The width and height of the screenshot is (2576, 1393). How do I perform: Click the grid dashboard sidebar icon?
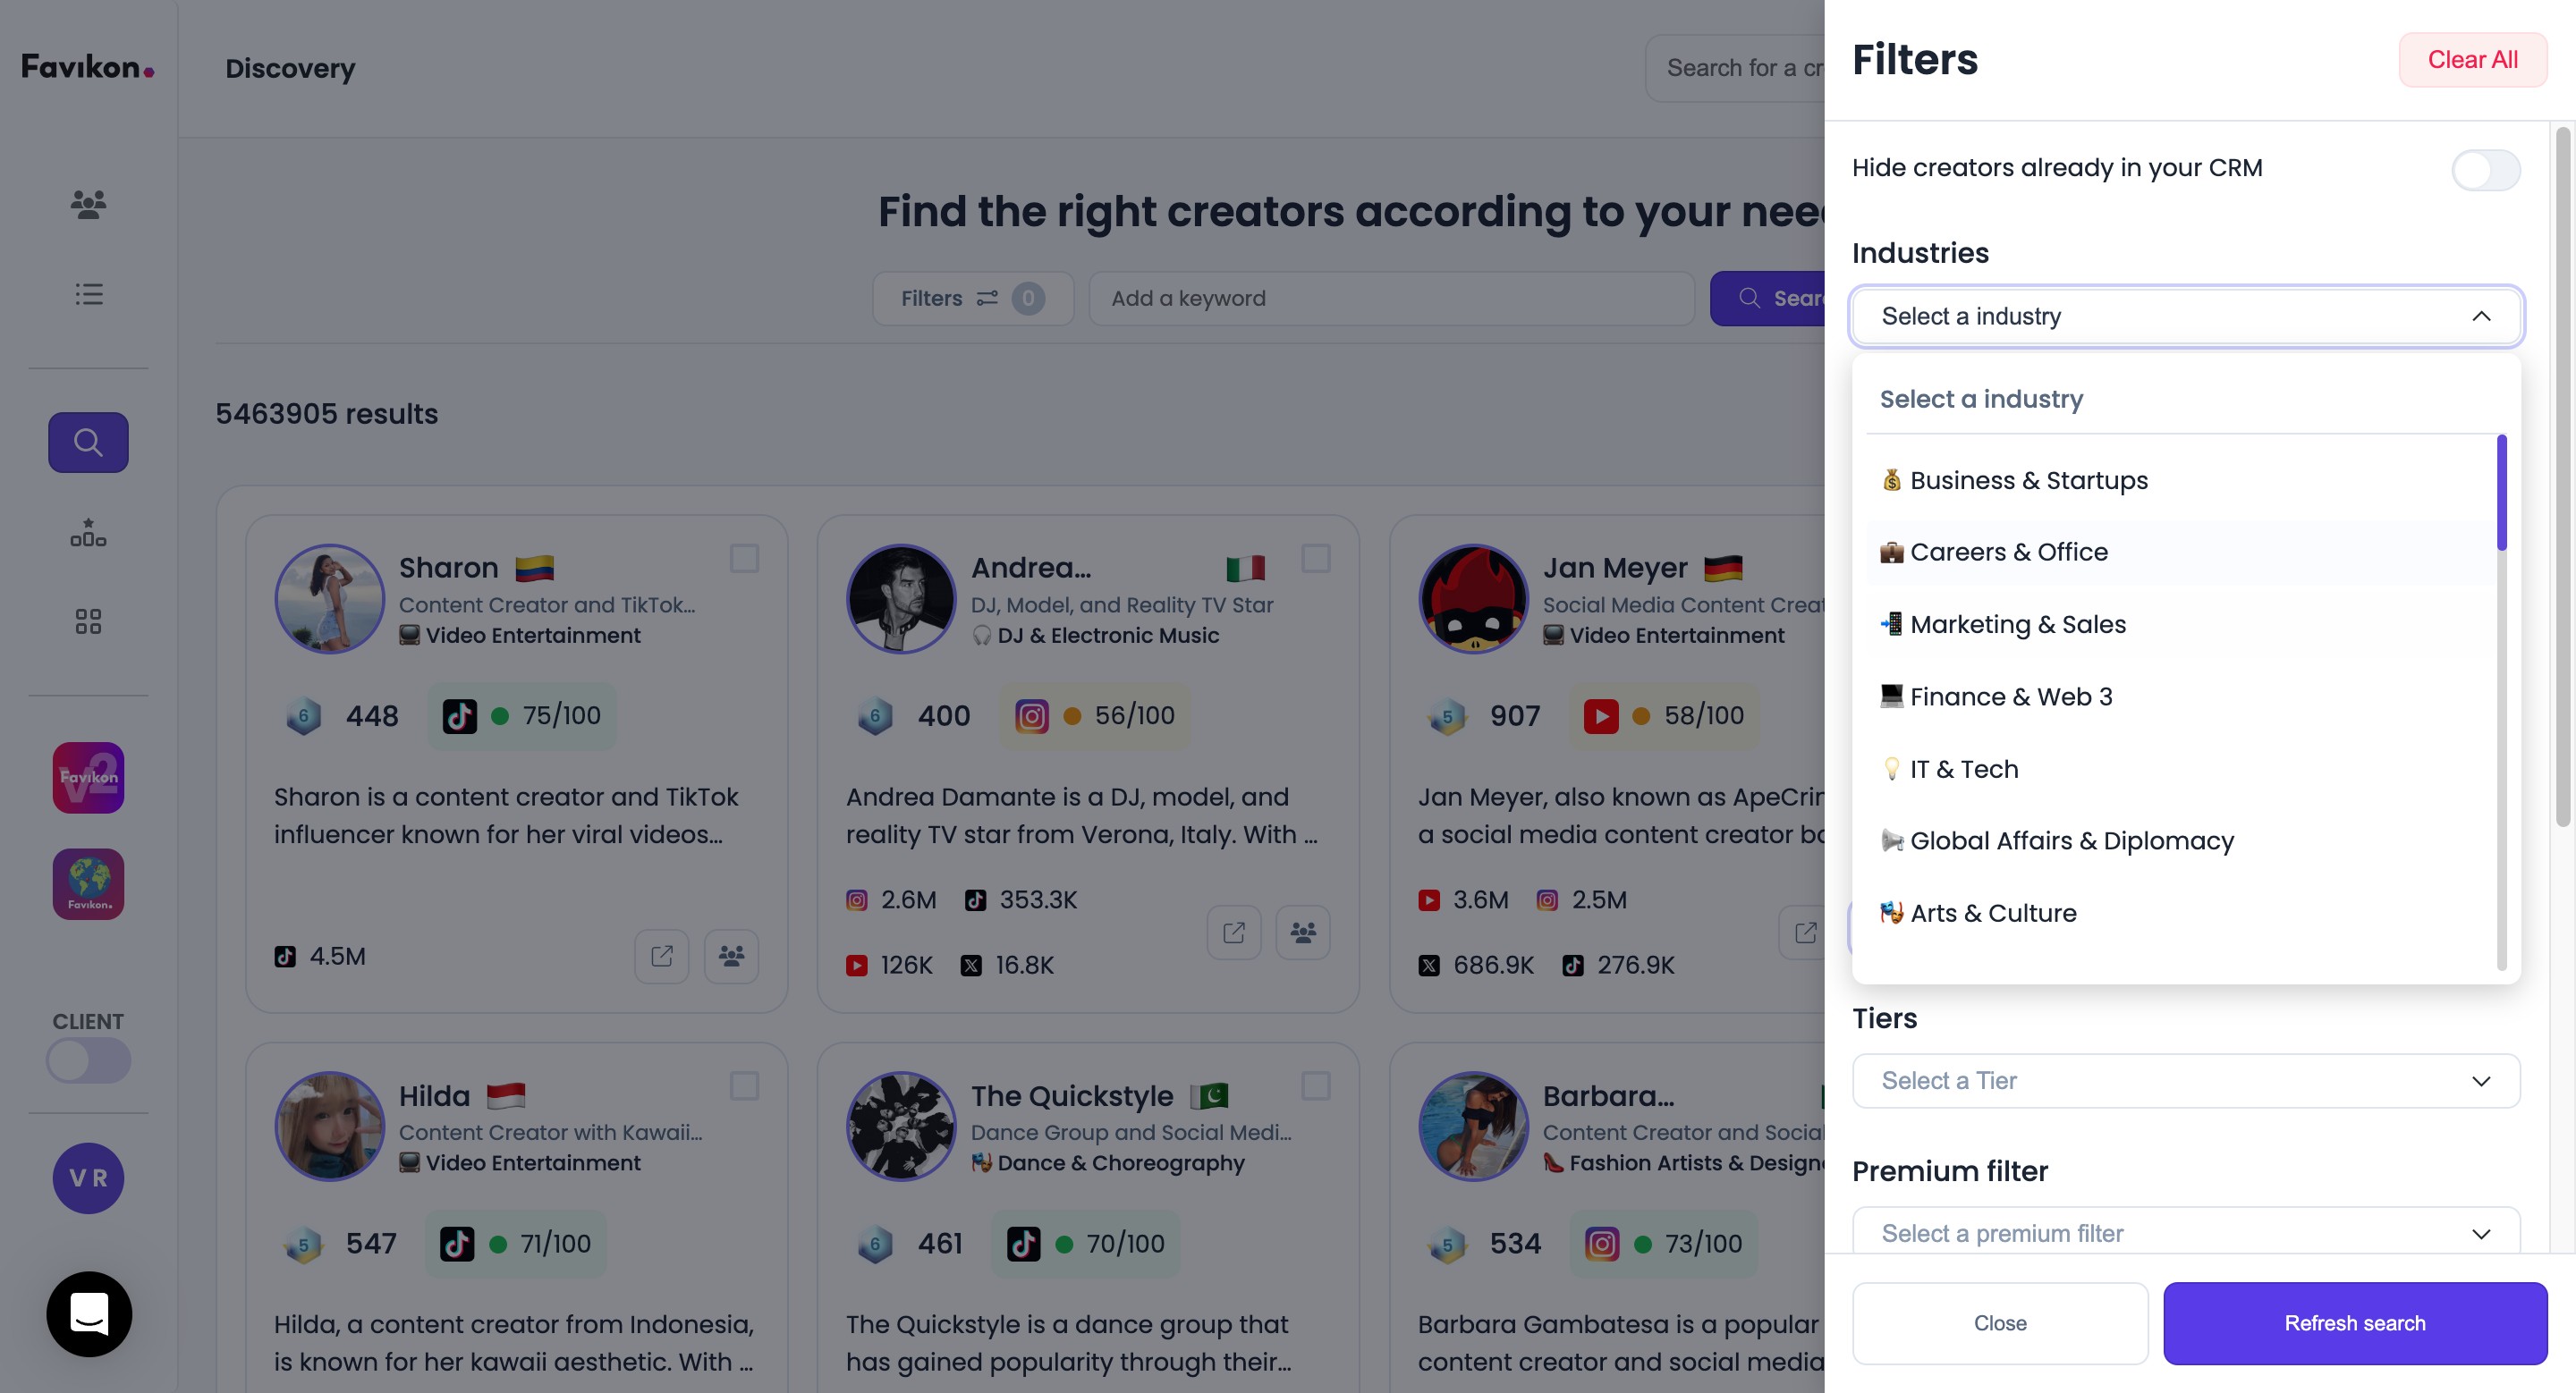click(88, 621)
